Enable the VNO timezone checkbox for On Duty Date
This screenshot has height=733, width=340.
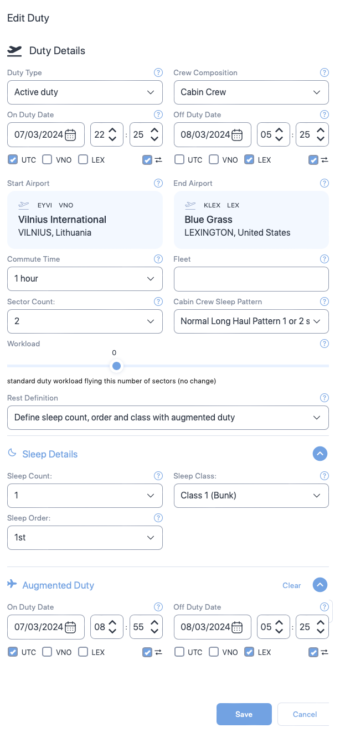pyautogui.click(x=46, y=159)
